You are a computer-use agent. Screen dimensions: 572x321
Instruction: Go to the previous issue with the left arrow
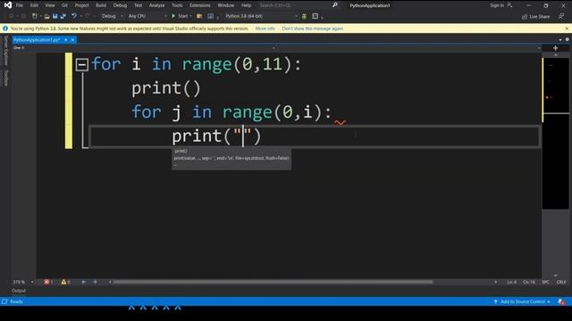pos(83,282)
